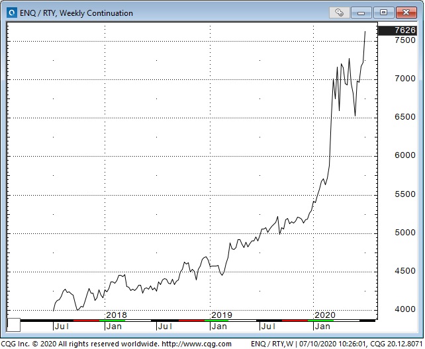
Task: Open the http://www.cqg.com link
Action: coord(197,344)
